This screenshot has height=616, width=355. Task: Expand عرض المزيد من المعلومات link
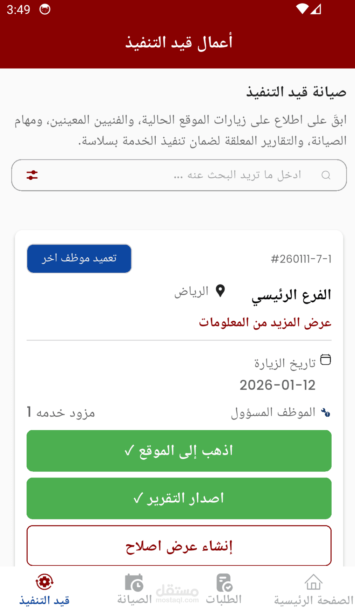265,322
